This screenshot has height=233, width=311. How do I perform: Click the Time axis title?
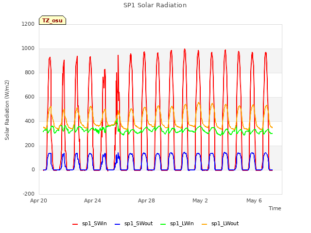[275, 208]
